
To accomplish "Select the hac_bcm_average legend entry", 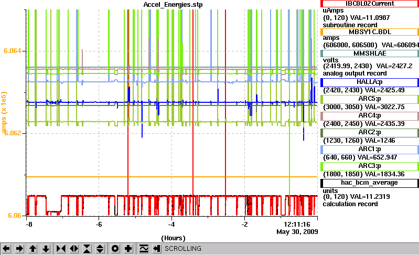I will pos(370,183).
